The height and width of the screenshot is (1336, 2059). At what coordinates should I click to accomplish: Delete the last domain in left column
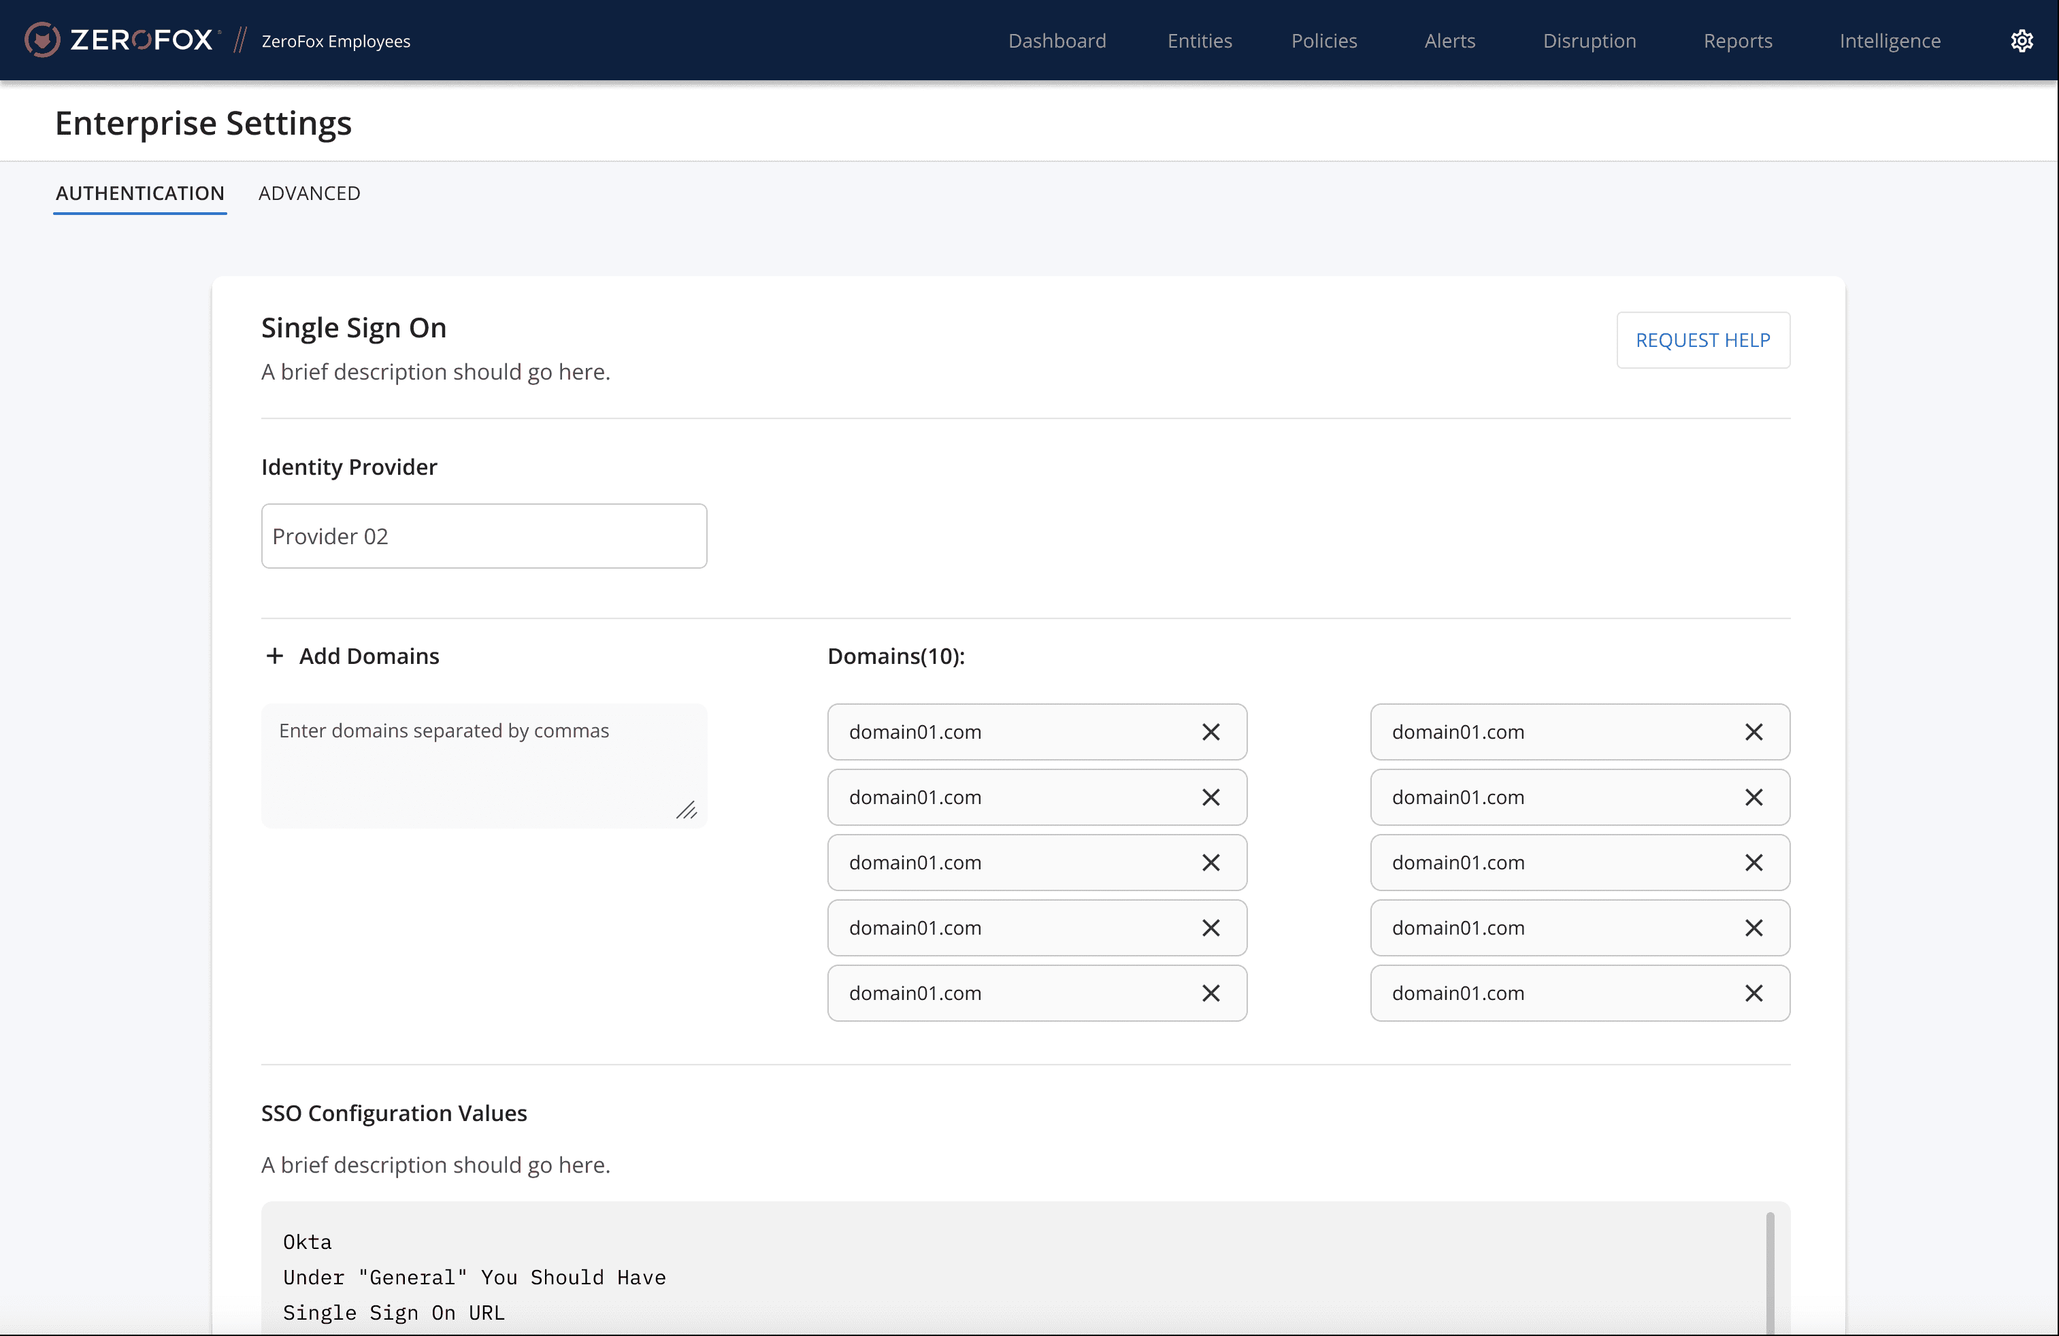(x=1210, y=994)
